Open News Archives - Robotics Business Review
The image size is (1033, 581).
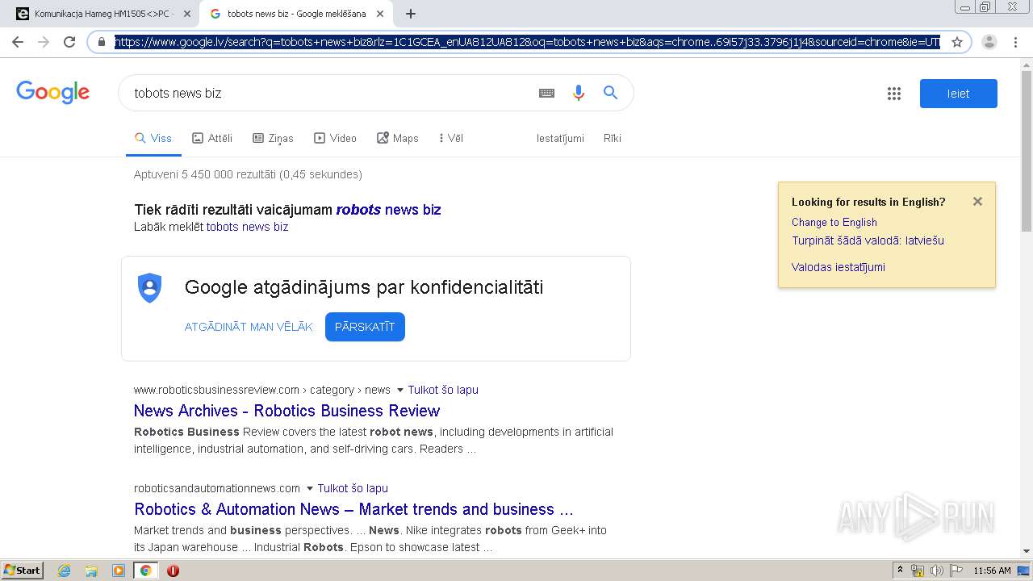286,411
